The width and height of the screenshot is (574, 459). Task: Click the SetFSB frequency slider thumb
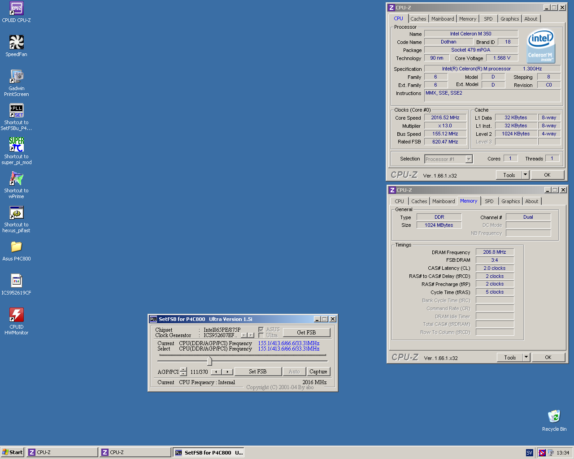(209, 361)
